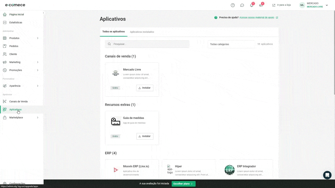Image resolution: width=335 pixels, height=188 pixels.
Task: Click Ir para a loja link
Action: coord(282,5)
